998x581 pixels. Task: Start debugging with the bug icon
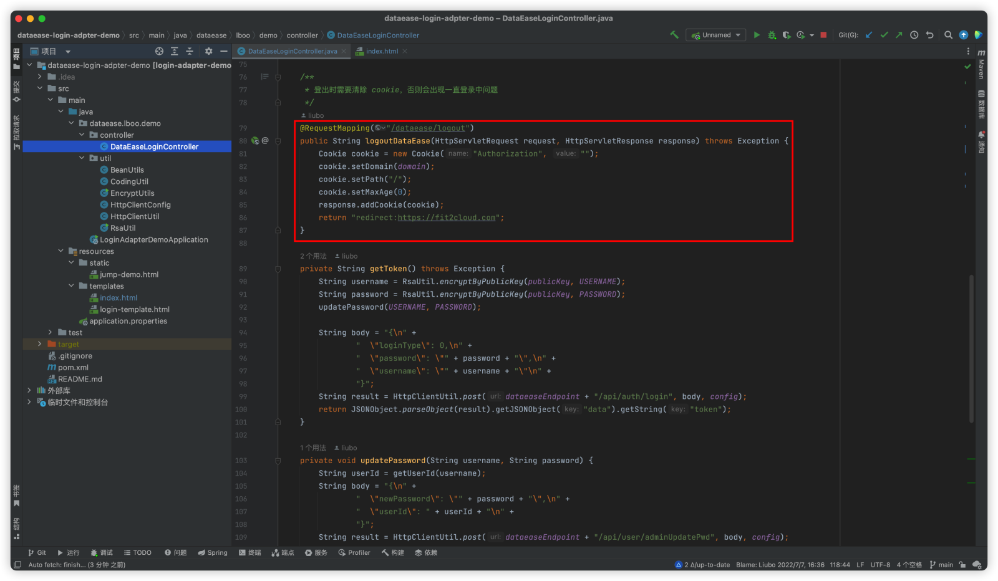[x=772, y=35]
